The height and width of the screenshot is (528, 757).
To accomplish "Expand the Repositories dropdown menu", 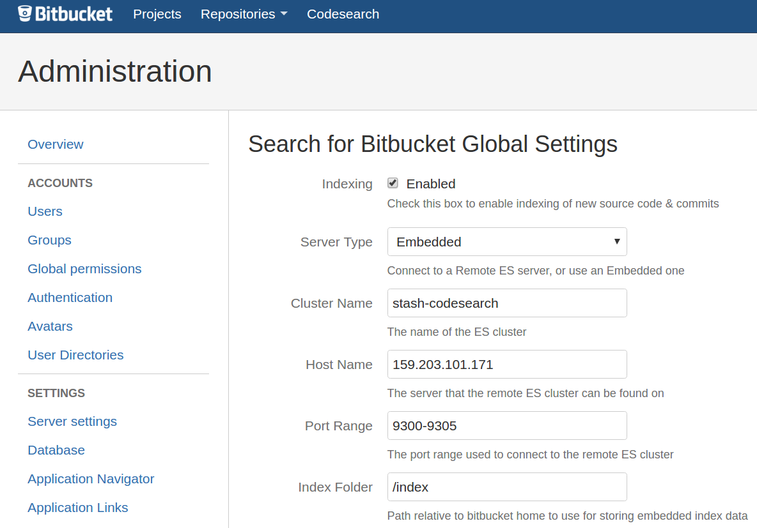I will (244, 14).
